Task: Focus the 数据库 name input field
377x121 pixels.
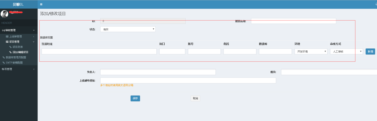Action: coord(275,51)
